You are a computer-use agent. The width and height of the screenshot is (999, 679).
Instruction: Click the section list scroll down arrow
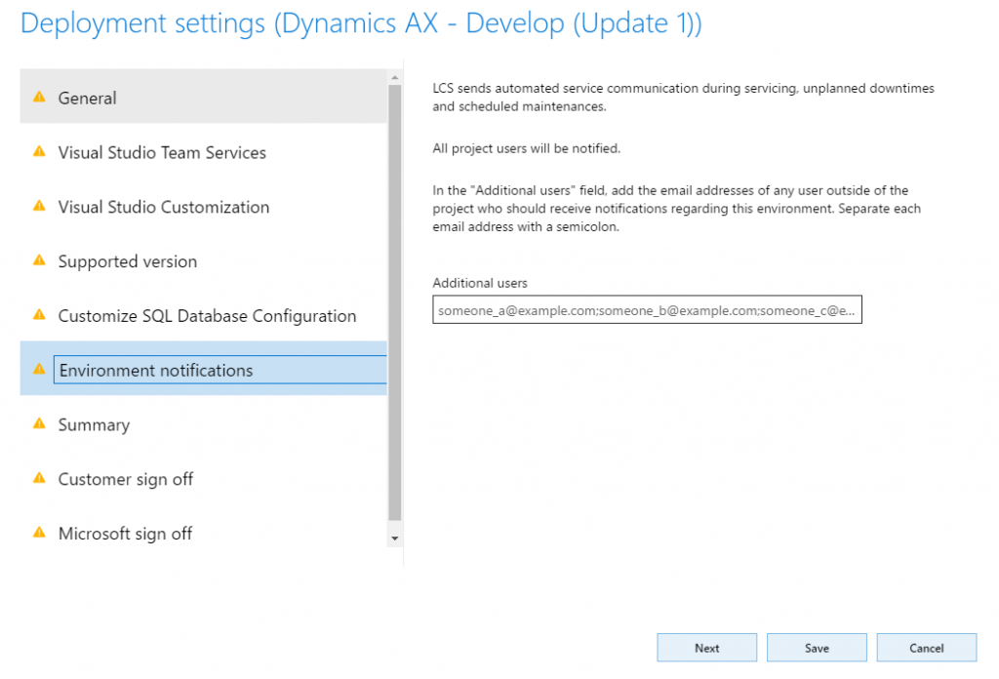point(394,538)
